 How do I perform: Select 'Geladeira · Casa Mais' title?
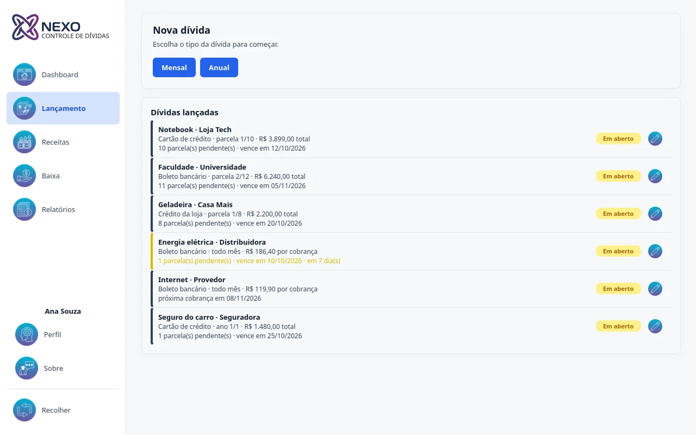tap(195, 204)
